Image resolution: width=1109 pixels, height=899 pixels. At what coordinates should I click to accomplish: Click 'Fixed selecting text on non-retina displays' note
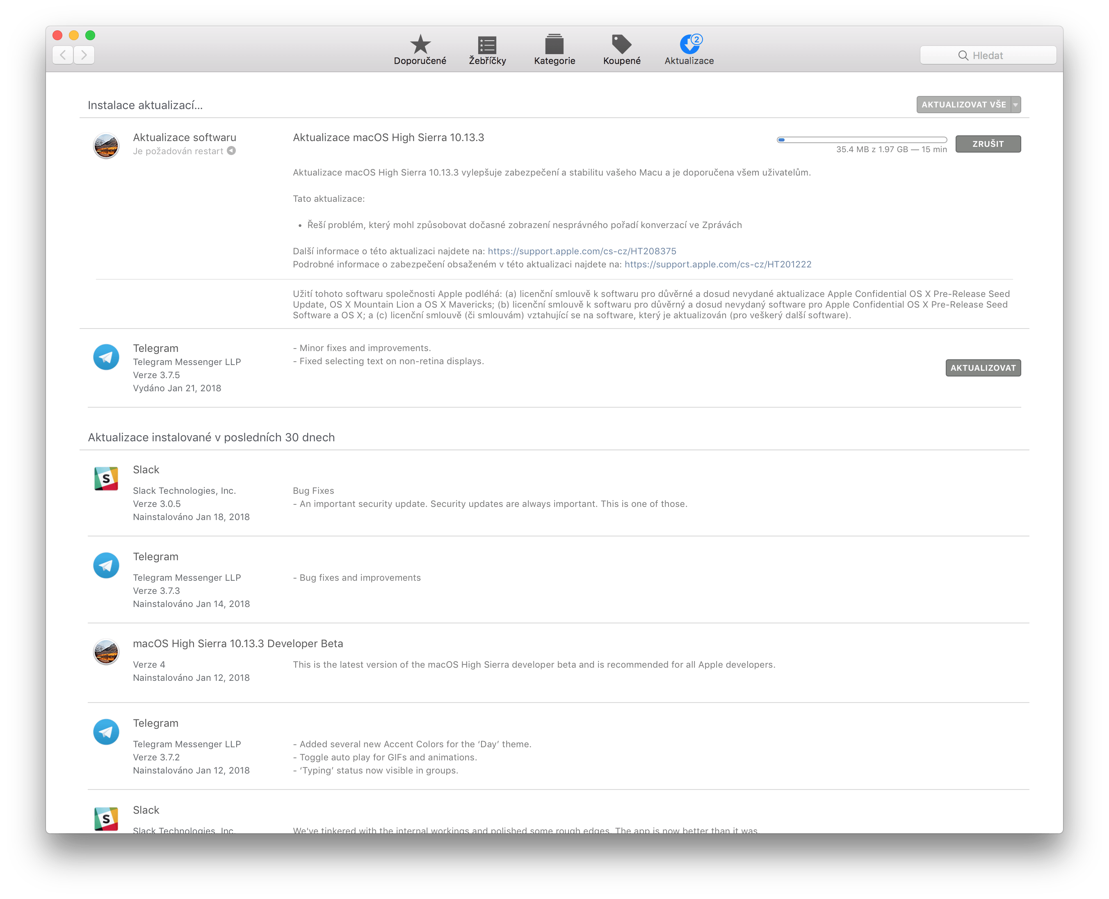389,361
